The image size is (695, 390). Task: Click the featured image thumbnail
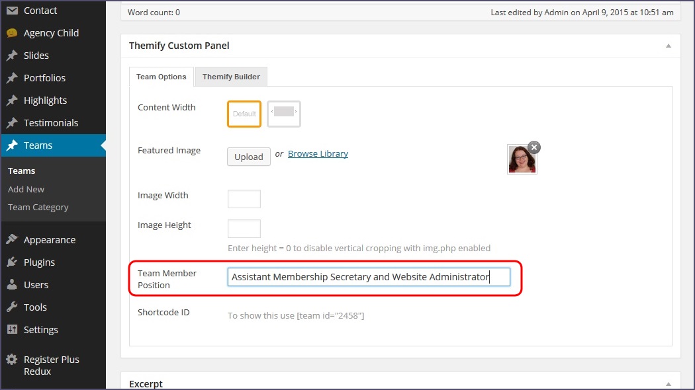pos(522,159)
